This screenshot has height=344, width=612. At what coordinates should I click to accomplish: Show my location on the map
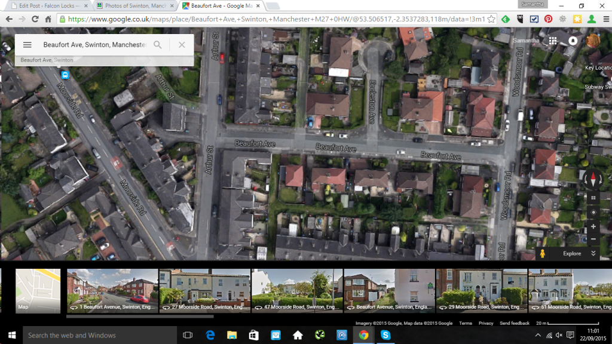coord(593,213)
